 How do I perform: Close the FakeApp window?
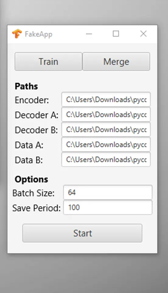coord(143,34)
